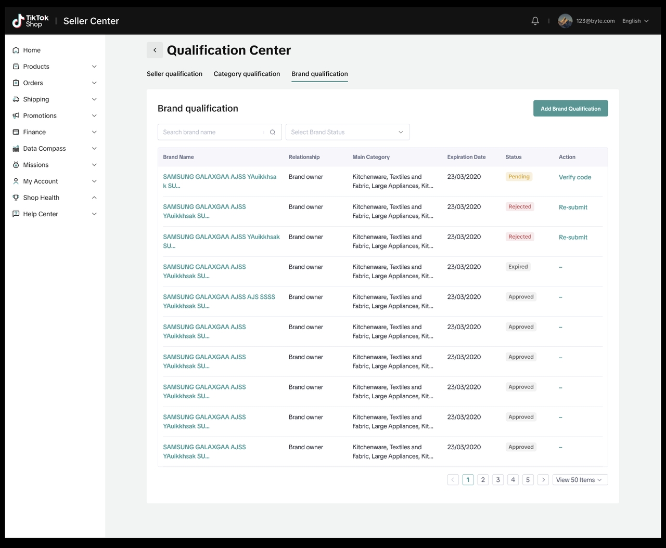The image size is (666, 548).
Task: Open the View 50 Items dropdown
Action: tap(580, 480)
